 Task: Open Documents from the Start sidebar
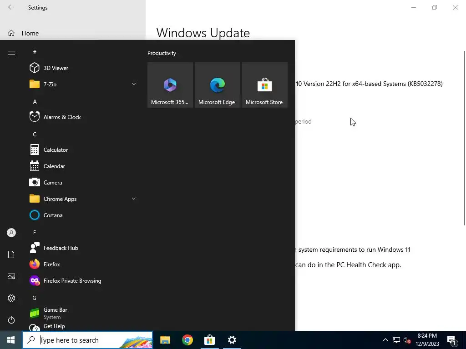coord(11,254)
